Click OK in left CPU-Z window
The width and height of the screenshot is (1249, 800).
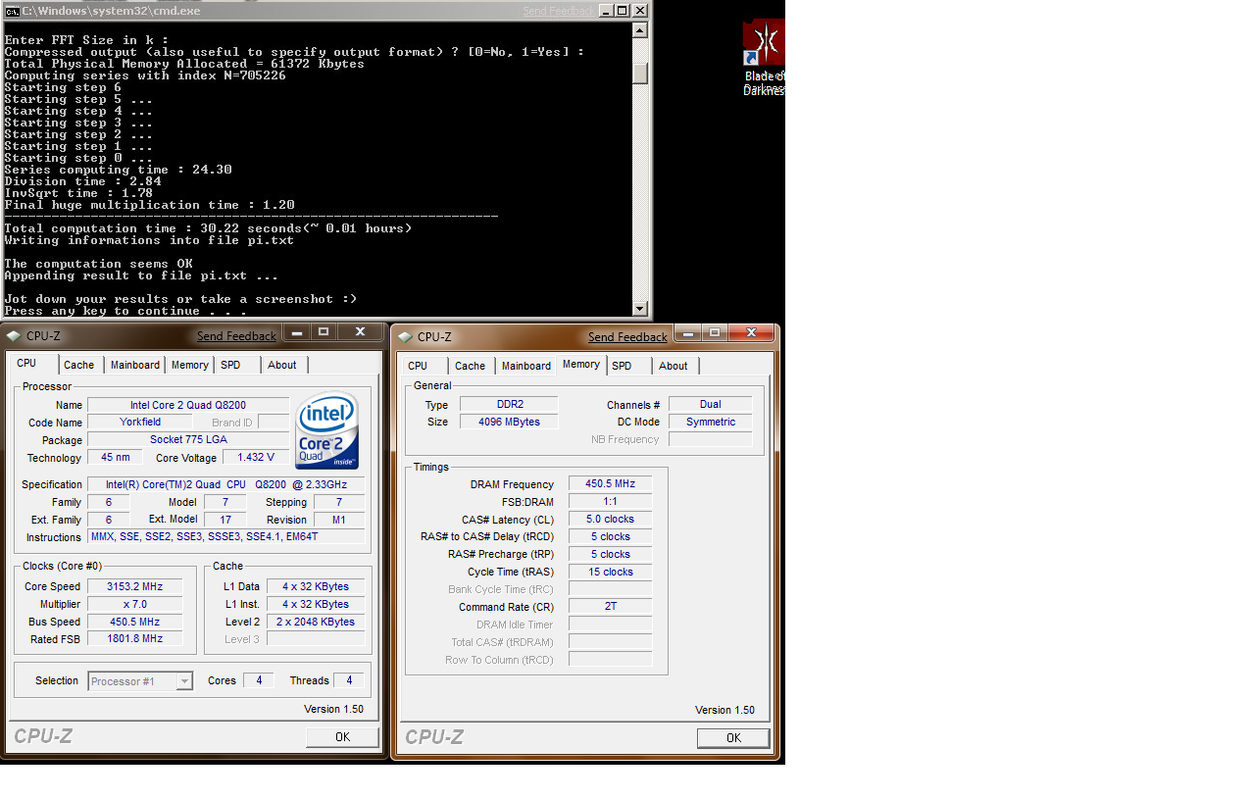(x=342, y=737)
